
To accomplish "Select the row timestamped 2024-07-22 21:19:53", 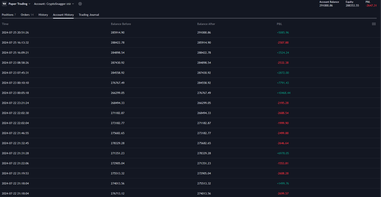I will point(190,173).
